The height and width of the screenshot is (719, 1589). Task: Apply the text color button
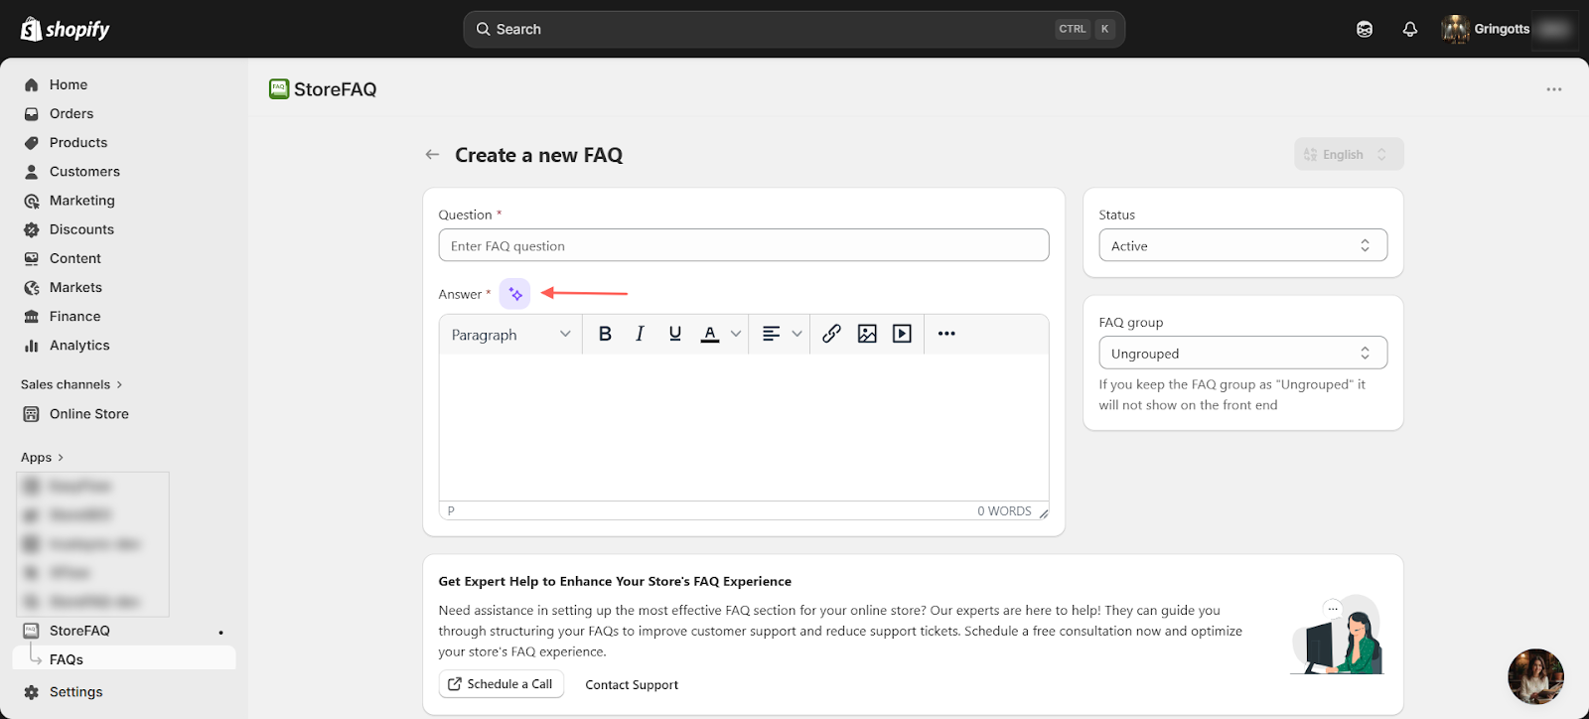(710, 334)
